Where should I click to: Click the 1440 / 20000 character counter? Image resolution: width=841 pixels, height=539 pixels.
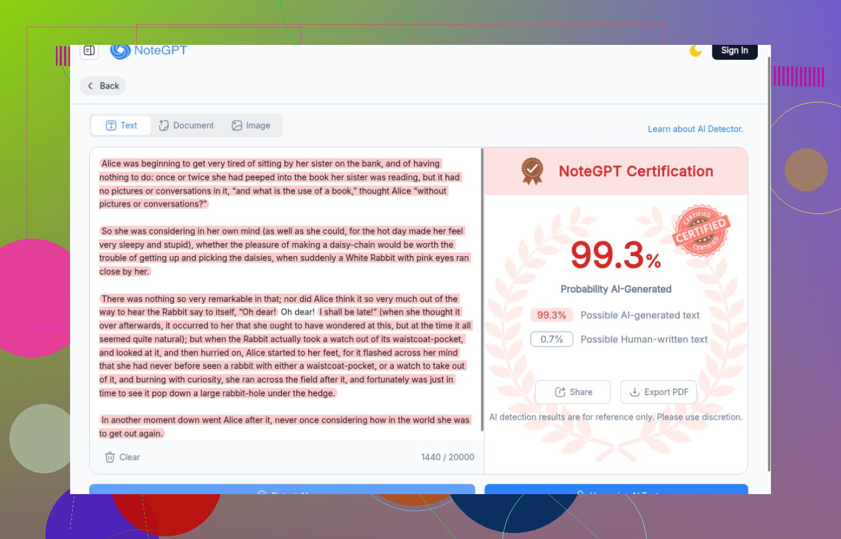coord(447,457)
